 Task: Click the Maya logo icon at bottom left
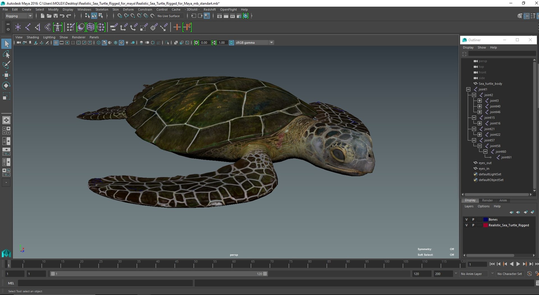point(6,253)
